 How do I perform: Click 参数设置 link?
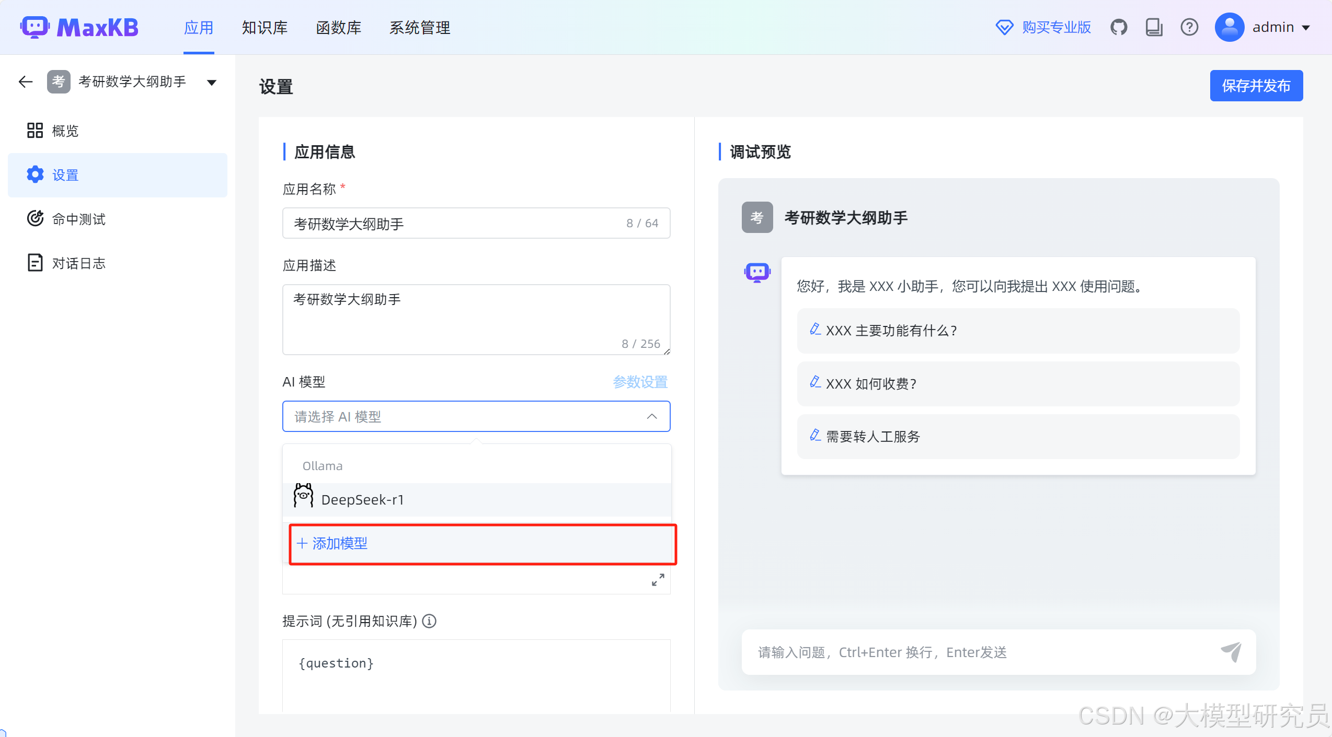tap(640, 382)
